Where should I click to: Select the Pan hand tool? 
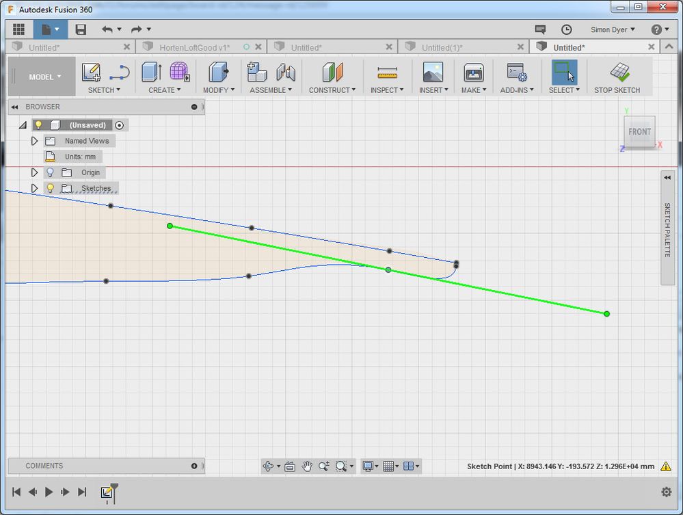coord(307,466)
